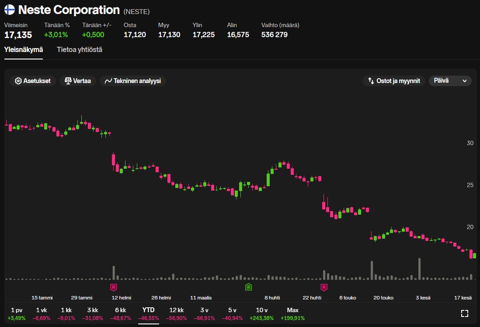This screenshot has width=480, height=327.
Task: Click the Myy price 17,130
Action: click(169, 35)
